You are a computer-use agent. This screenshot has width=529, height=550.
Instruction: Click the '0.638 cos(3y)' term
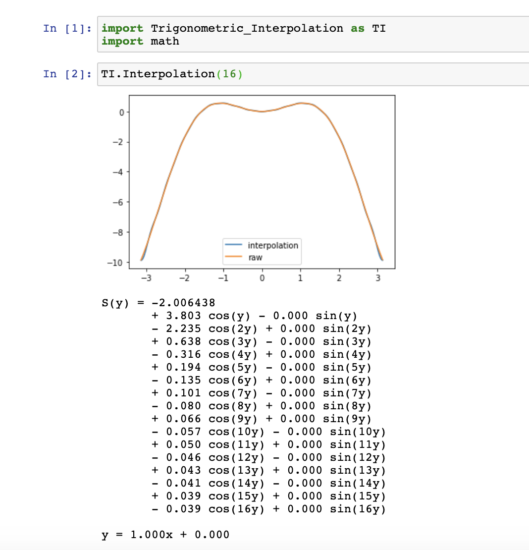coord(212,342)
